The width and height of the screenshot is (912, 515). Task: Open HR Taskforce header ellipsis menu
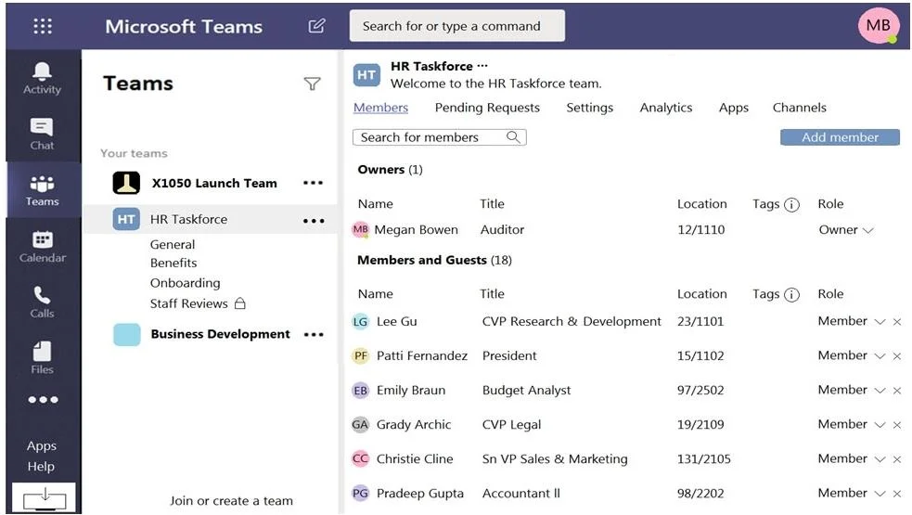(482, 66)
